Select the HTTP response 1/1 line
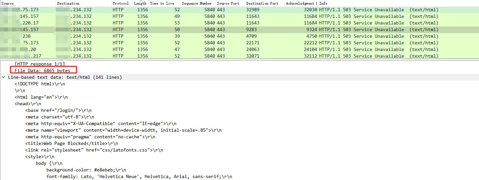Image resolution: width=479 pixels, height=180 pixels. pyautogui.click(x=39, y=64)
